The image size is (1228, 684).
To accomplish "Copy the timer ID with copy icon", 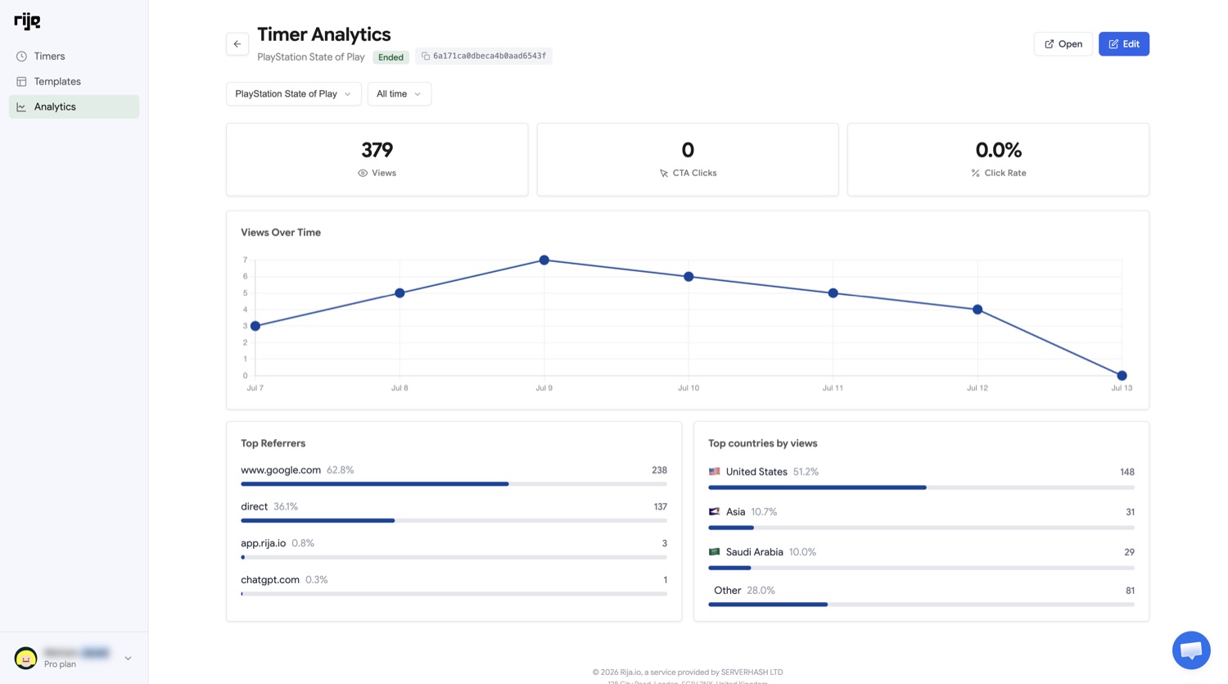I will 426,57.
